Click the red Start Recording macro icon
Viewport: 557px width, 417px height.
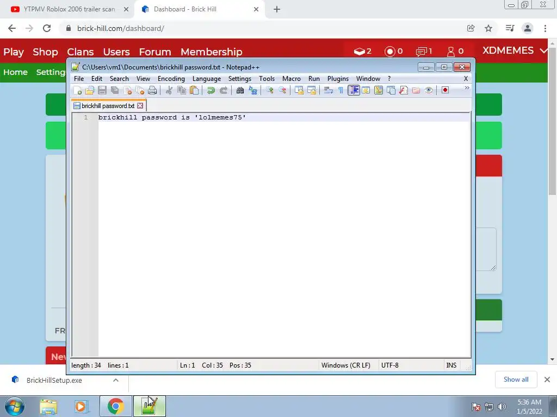[445, 91]
